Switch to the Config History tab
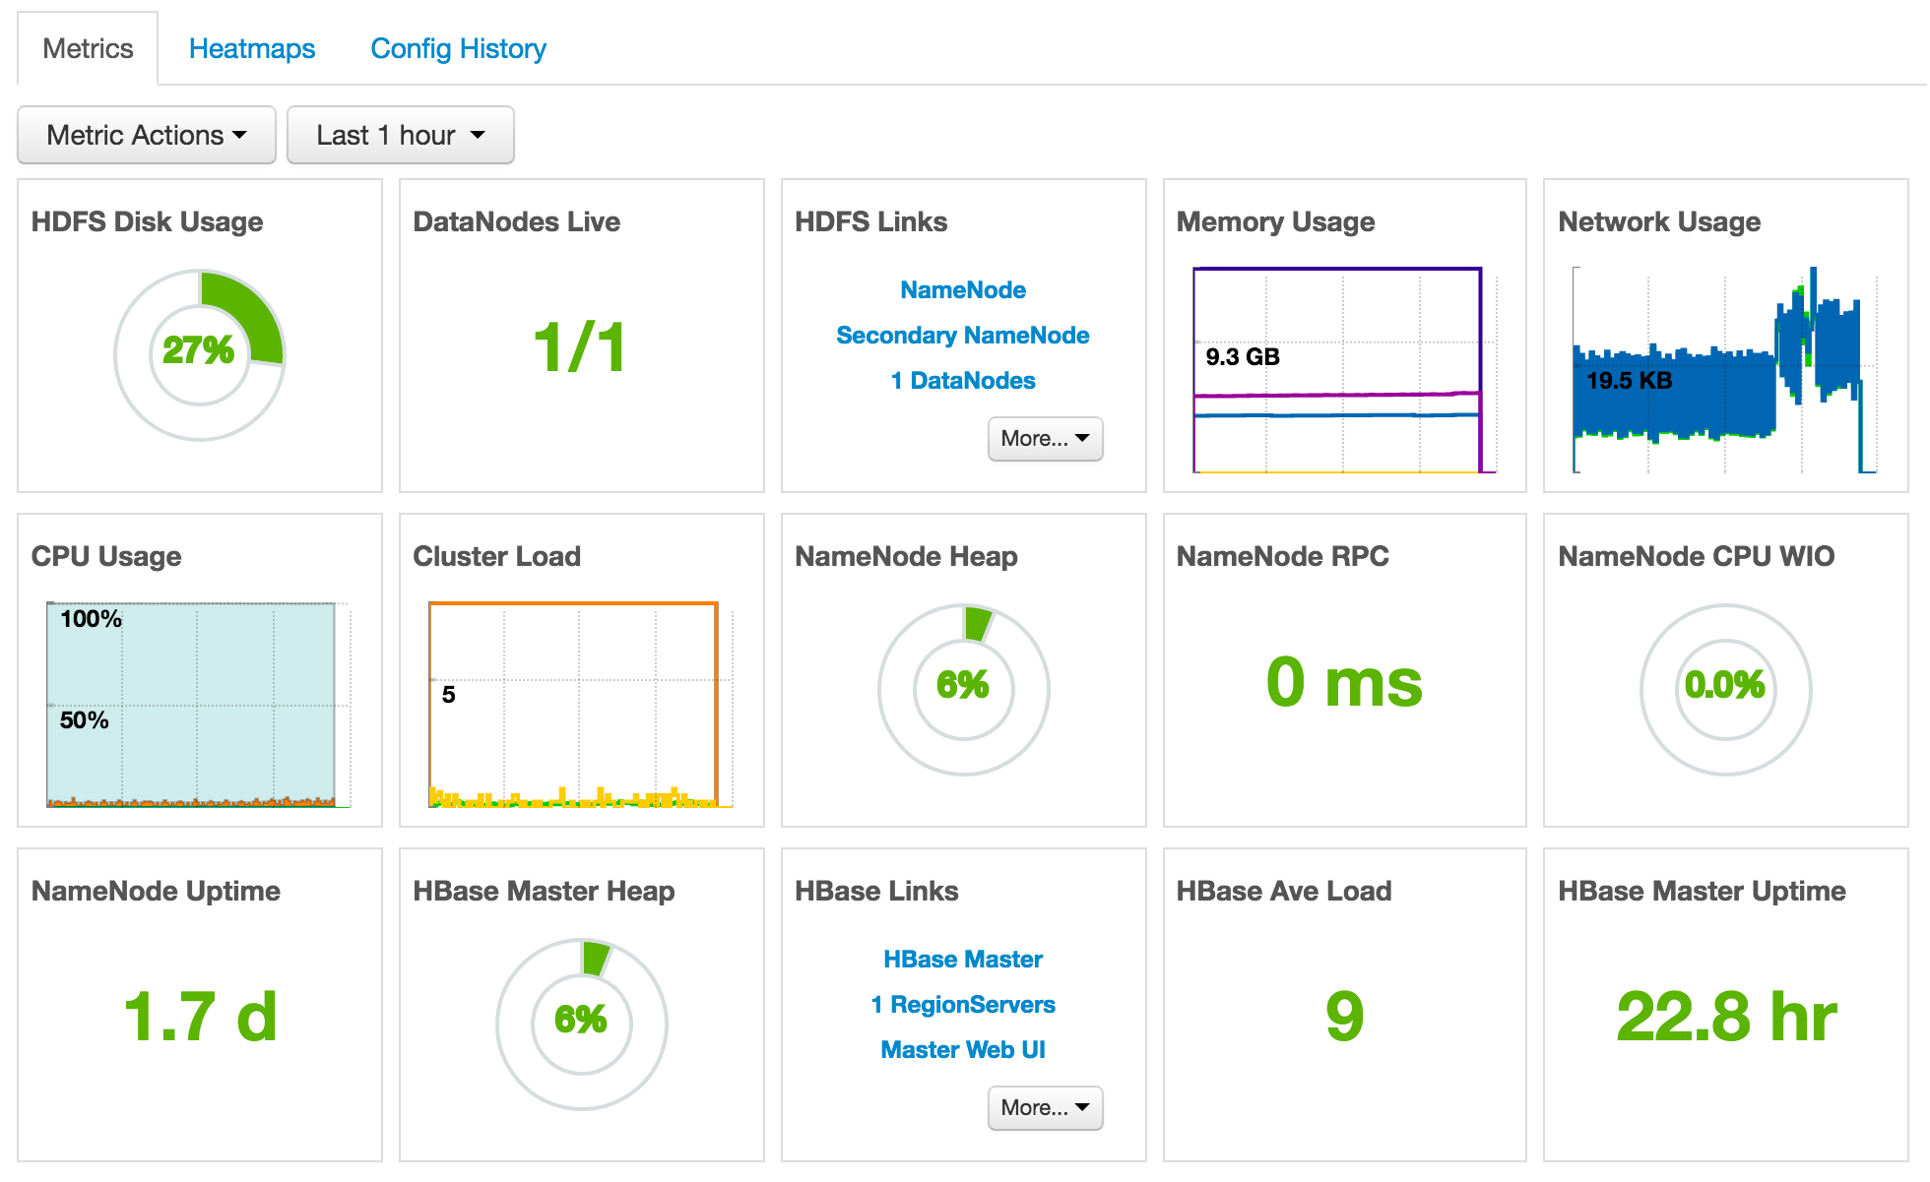The image size is (1930, 1182). coord(458,48)
